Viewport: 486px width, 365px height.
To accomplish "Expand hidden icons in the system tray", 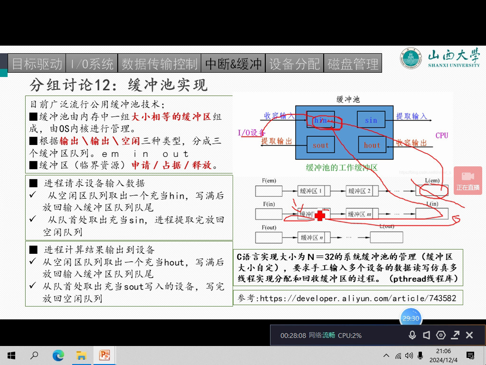I will (x=386, y=355).
